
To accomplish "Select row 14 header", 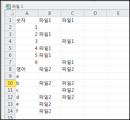I will click(10, 111).
